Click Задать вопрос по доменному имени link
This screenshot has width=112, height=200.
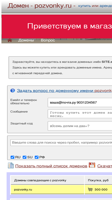pyautogui.click(x=65, y=91)
